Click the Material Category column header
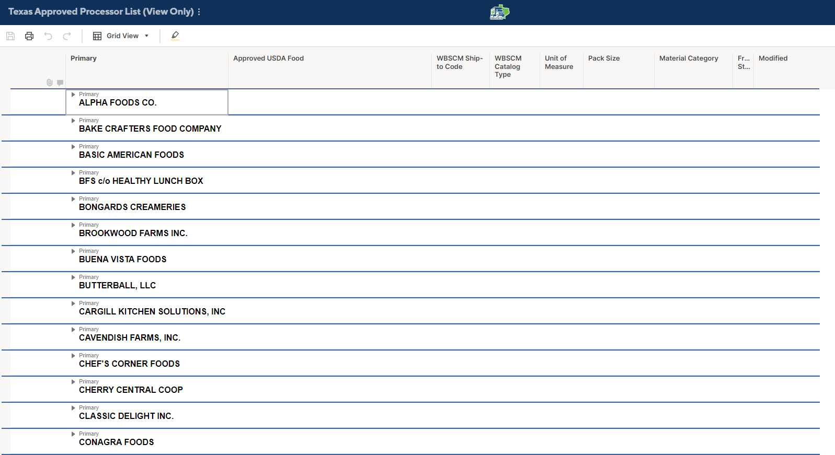This screenshot has height=455, width=835. coord(688,59)
